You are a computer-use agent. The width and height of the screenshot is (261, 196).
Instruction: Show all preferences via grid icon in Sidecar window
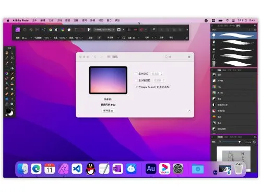tap(109, 57)
